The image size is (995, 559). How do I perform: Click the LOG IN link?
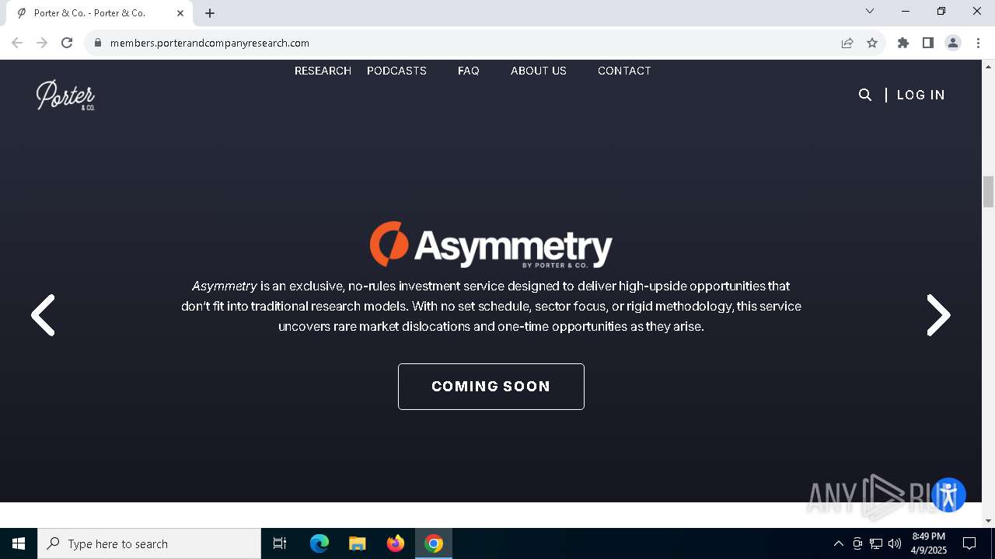921,95
